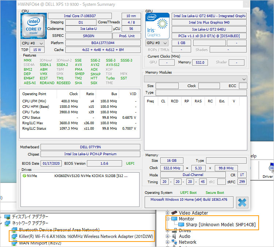Click the Monitor tree icon
This screenshot has height=247, width=274.
(x=174, y=219)
